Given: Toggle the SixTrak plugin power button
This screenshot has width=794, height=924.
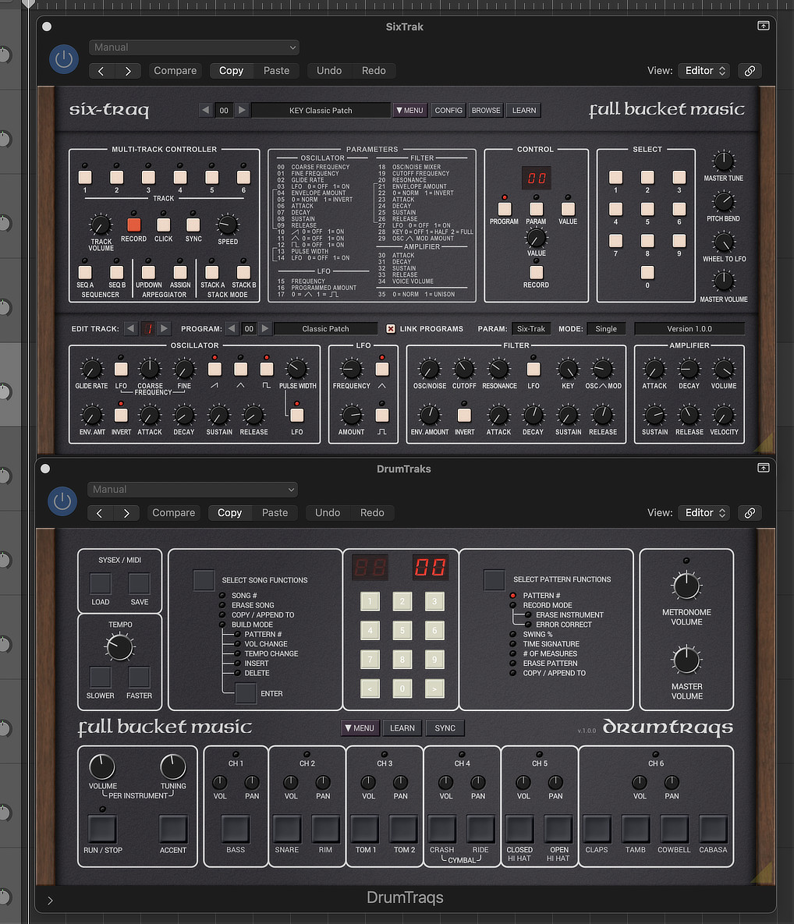Looking at the screenshot, I should [64, 59].
